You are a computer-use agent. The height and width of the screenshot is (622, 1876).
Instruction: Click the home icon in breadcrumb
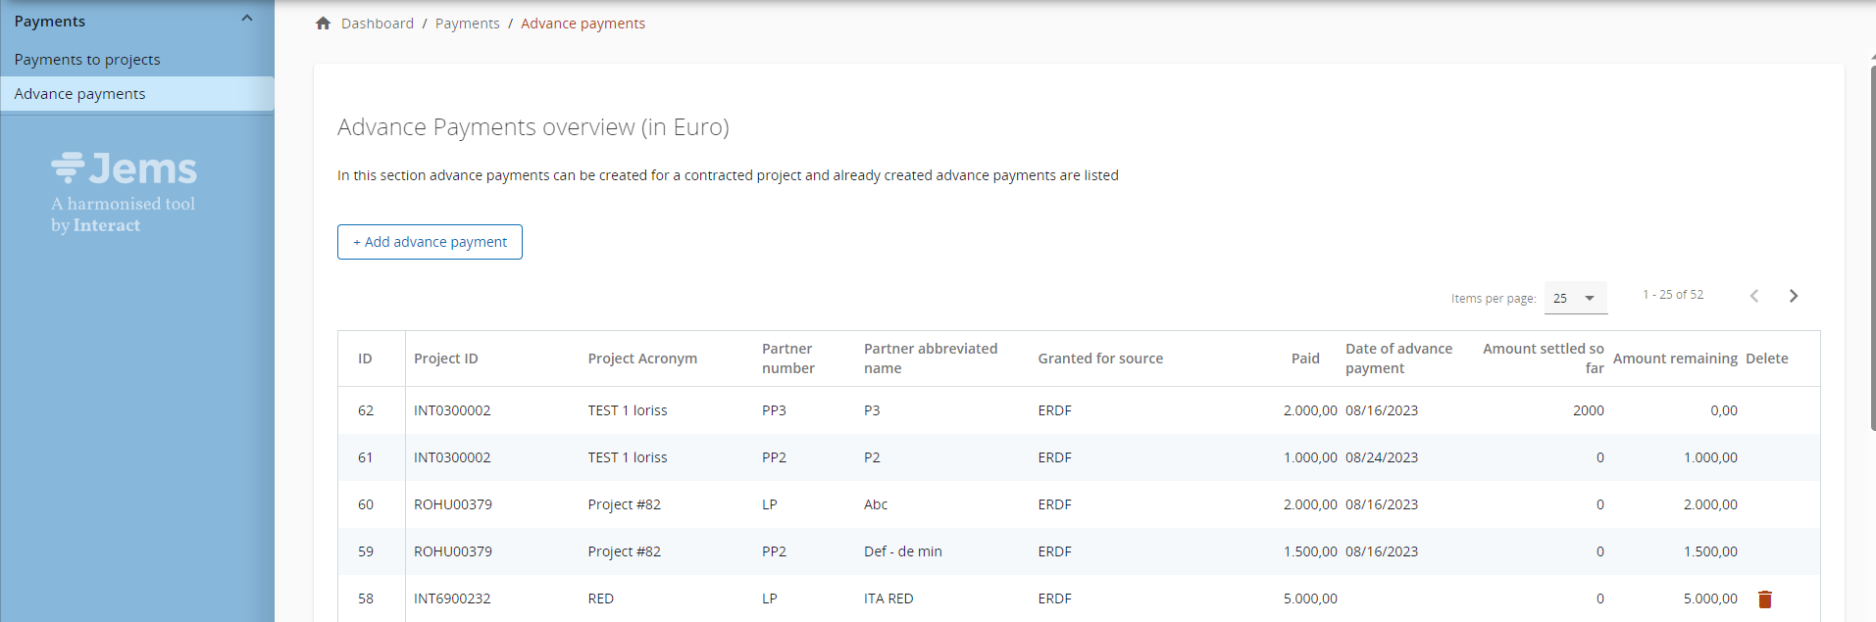point(323,24)
